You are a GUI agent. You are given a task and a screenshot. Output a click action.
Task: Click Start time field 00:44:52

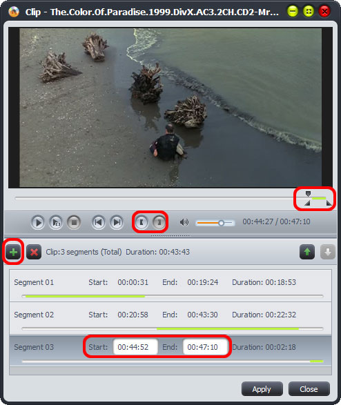(135, 347)
